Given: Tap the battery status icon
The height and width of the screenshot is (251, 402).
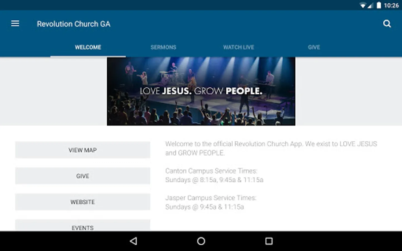Looking at the screenshot, I should (x=379, y=5).
